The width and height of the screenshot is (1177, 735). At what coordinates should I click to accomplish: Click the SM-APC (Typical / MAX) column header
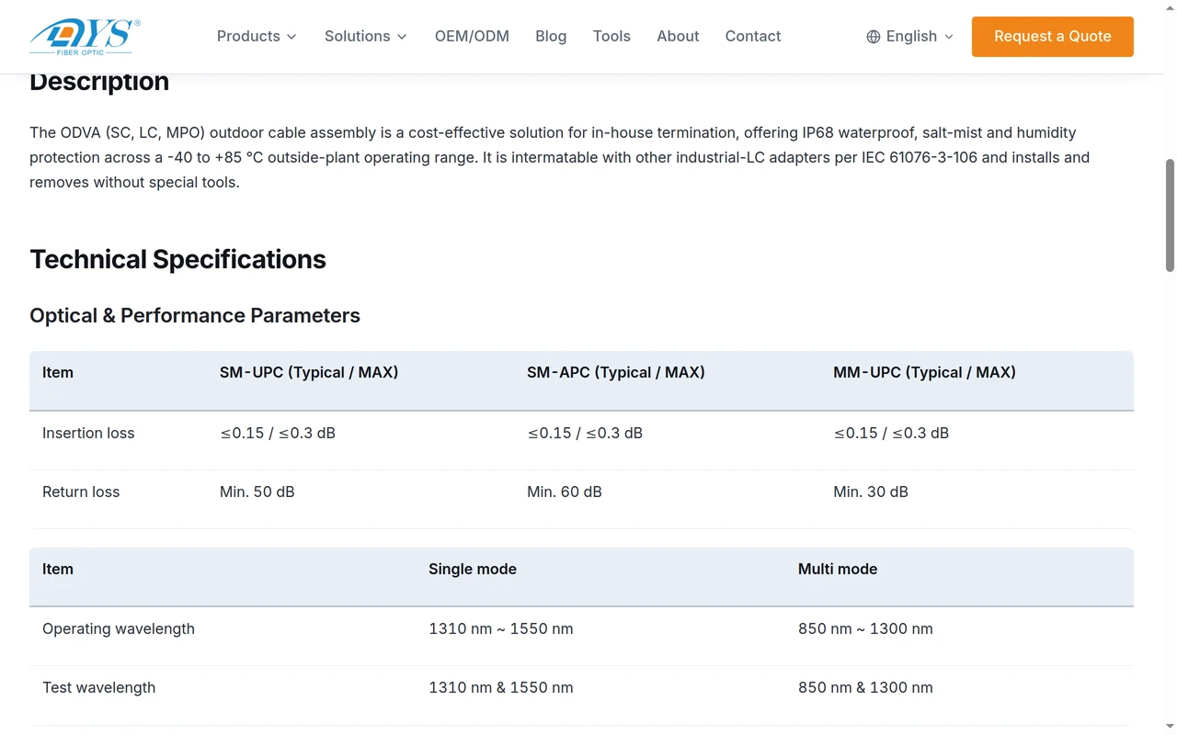click(x=616, y=372)
